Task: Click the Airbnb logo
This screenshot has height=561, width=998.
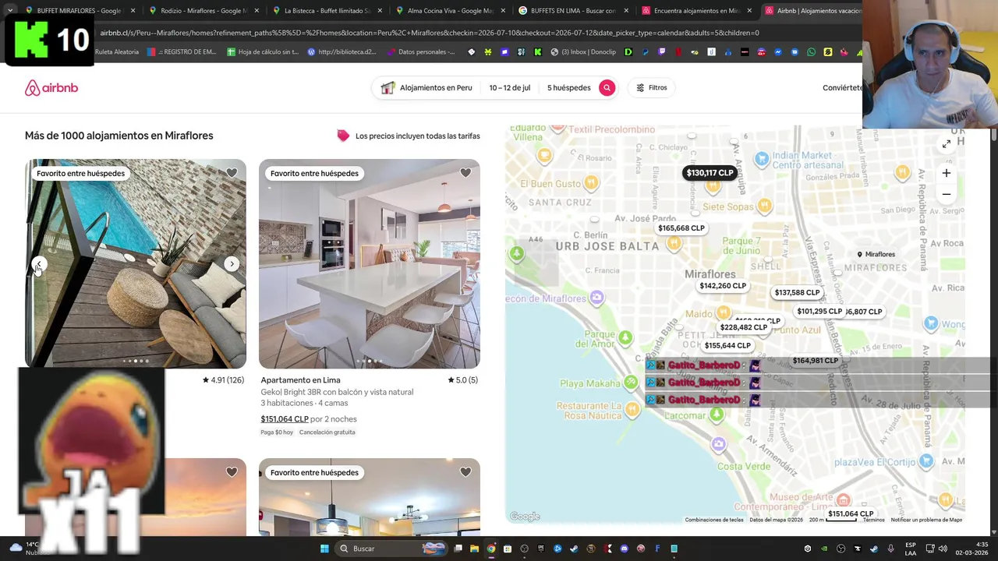Action: (x=51, y=88)
